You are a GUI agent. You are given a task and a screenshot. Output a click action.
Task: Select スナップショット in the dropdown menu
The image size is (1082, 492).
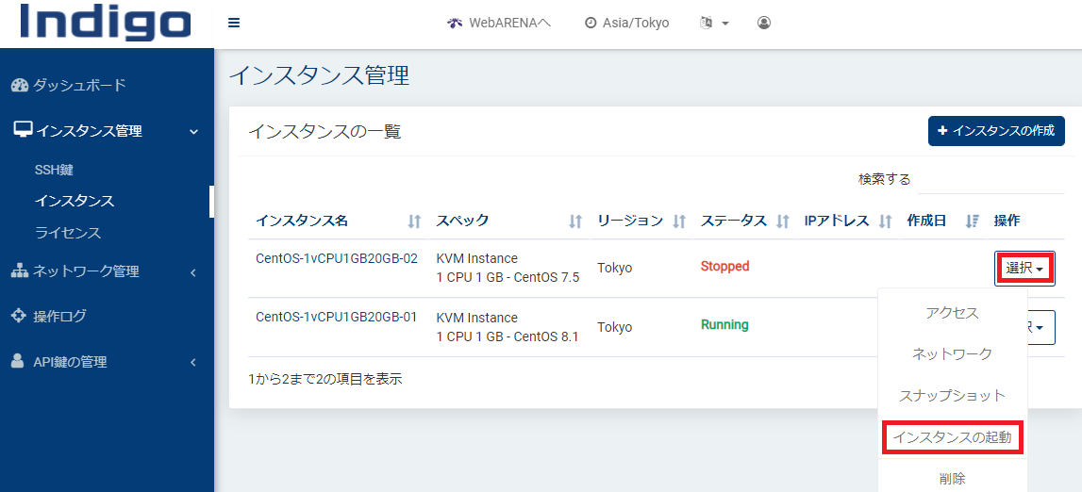[952, 396]
